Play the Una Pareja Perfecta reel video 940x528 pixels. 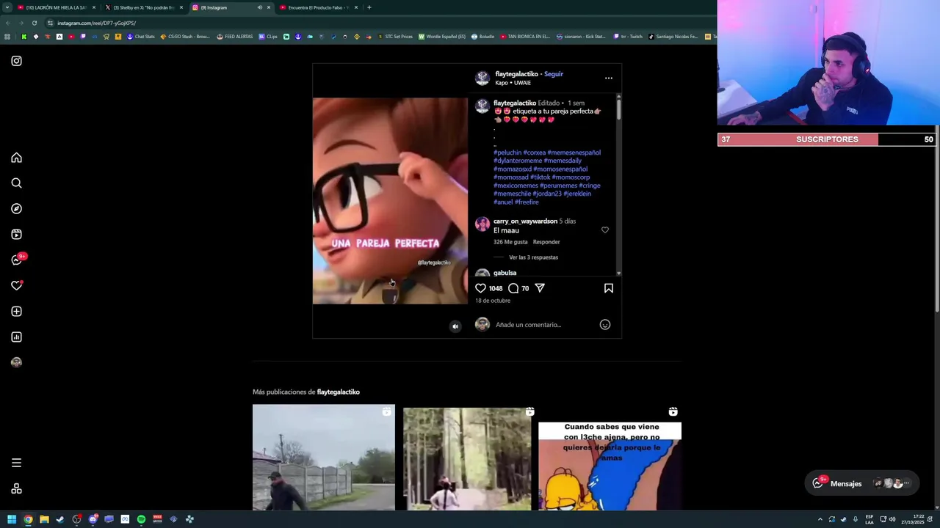coord(390,201)
